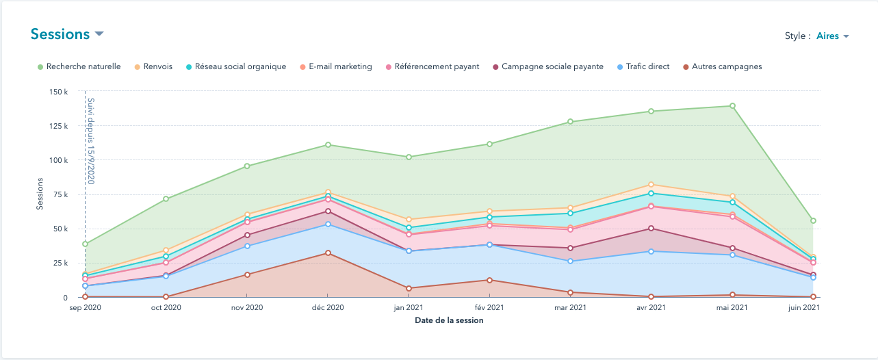Click Trafic direct point at mai 2021
This screenshot has width=878, height=360.
tap(732, 255)
